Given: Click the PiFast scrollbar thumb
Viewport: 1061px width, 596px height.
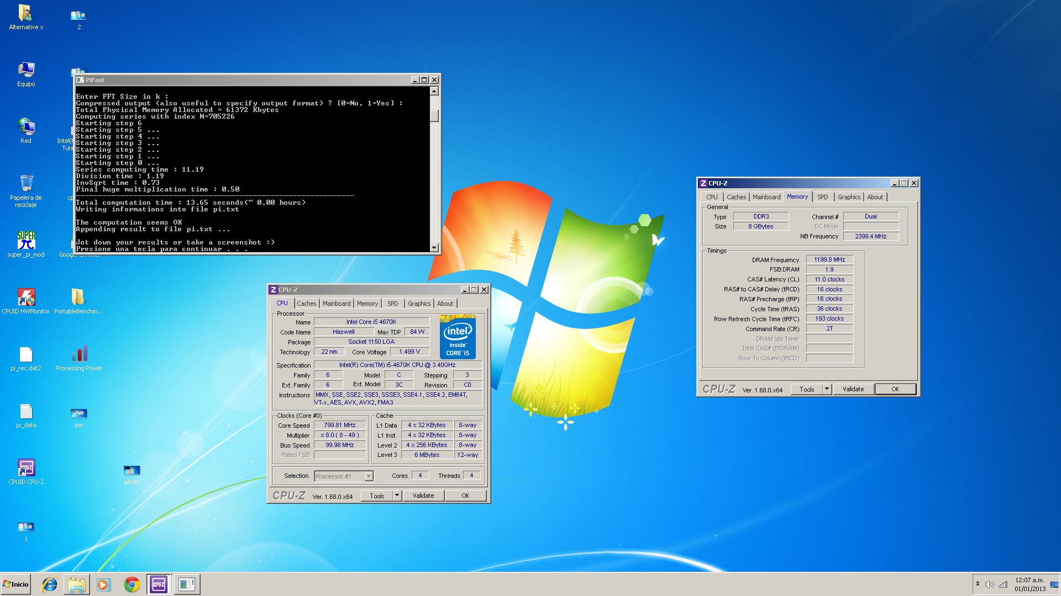Looking at the screenshot, I should [434, 115].
